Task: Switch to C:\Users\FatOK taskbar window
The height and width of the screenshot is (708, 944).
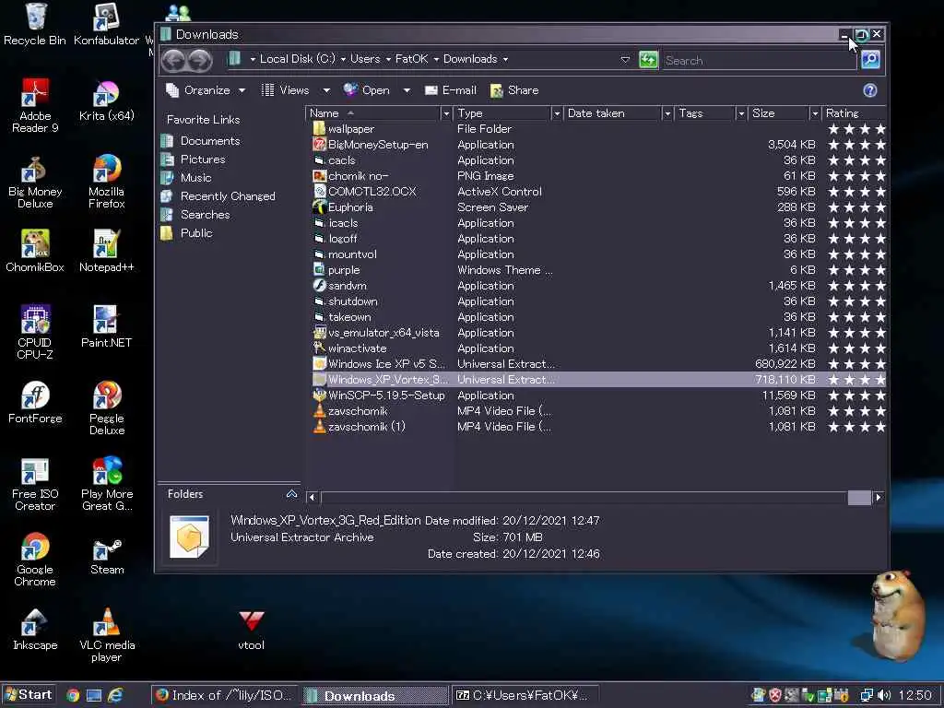Action: (x=525, y=695)
